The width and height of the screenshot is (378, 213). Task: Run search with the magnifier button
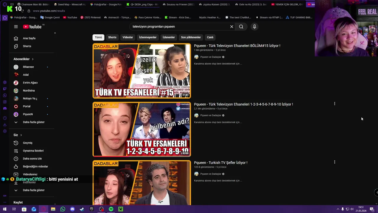tap(241, 27)
